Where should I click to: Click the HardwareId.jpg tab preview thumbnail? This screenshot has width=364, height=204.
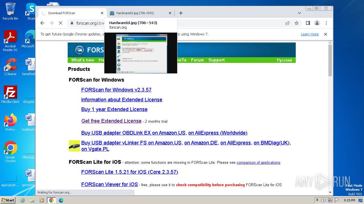click(141, 53)
